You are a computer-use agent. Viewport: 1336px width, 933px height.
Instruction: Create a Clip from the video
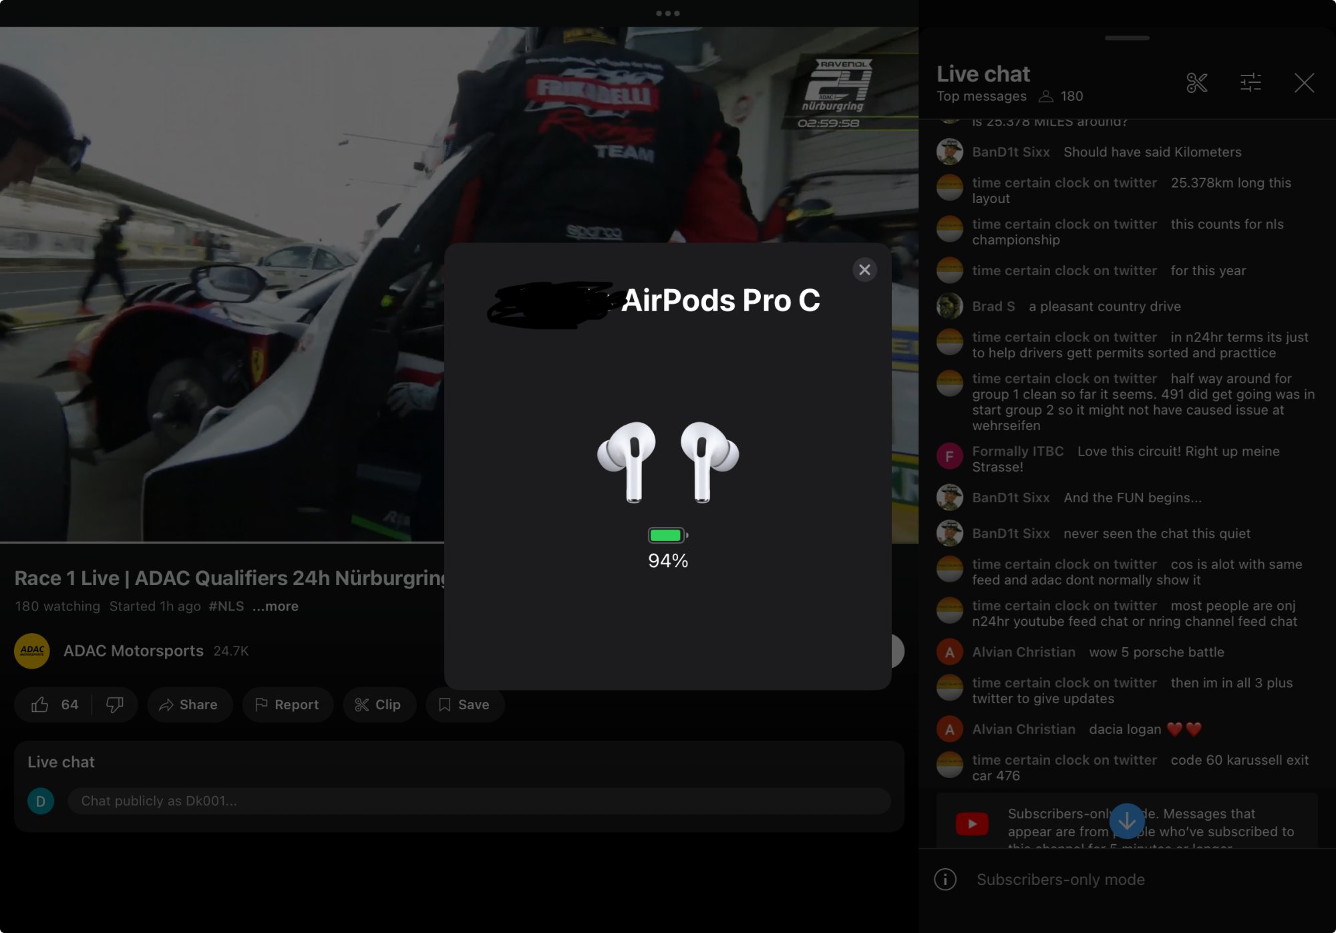point(379,705)
